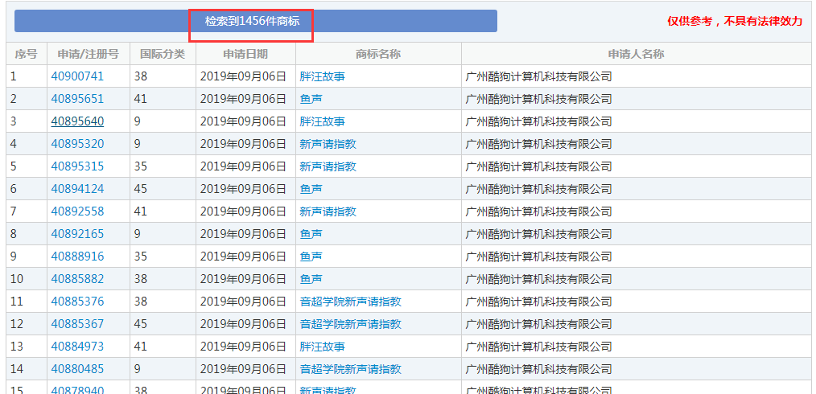Viewport: 816px width, 394px height.
Task: Select serial number 5 cell
Action: click(26, 166)
